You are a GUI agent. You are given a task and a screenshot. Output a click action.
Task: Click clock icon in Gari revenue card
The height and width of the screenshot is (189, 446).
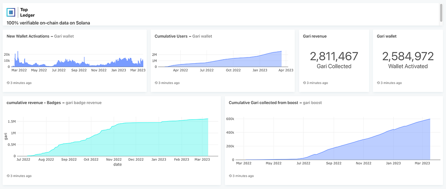[304, 83]
